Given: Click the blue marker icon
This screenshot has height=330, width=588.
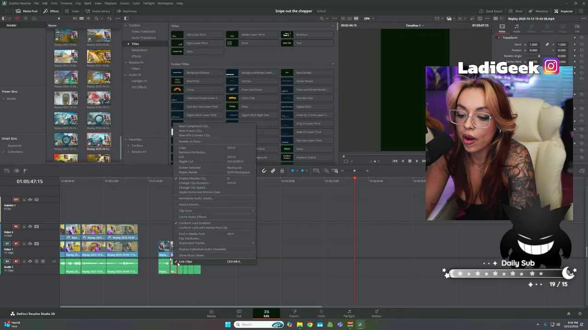Looking at the screenshot, I should 303,171.
